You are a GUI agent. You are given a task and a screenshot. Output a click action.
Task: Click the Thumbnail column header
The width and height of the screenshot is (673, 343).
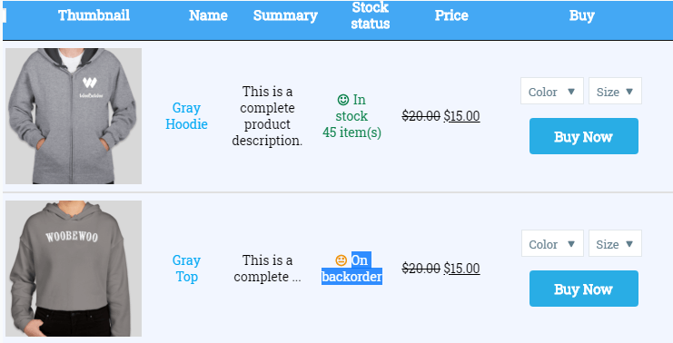(x=94, y=15)
